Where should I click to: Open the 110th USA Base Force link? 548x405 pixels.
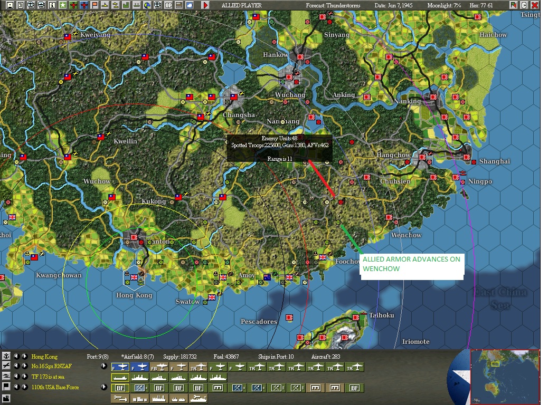(55, 387)
